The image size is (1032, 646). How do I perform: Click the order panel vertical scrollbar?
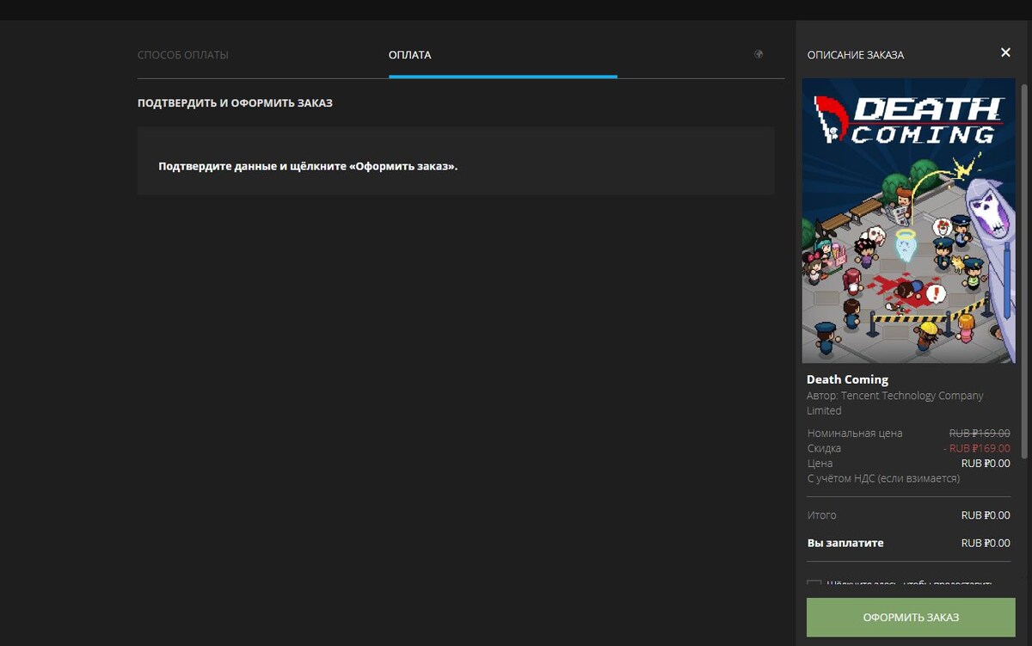click(1023, 271)
